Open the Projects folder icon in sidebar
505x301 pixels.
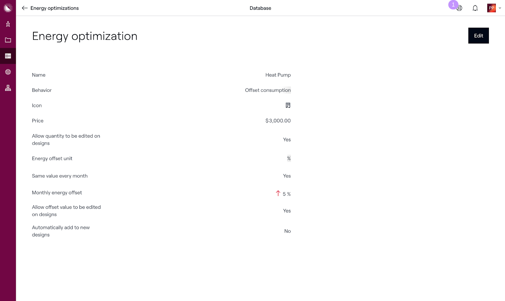click(x=8, y=40)
